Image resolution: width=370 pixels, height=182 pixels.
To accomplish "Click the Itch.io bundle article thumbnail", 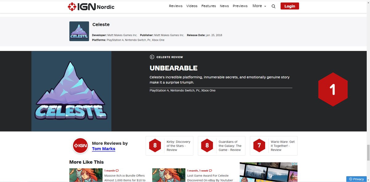I will tap(86, 175).
